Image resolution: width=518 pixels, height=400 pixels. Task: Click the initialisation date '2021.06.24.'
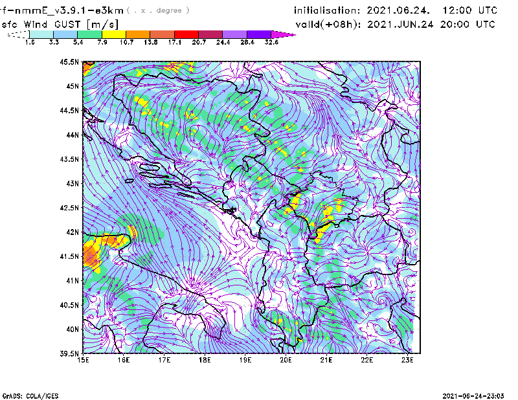[x=398, y=10]
